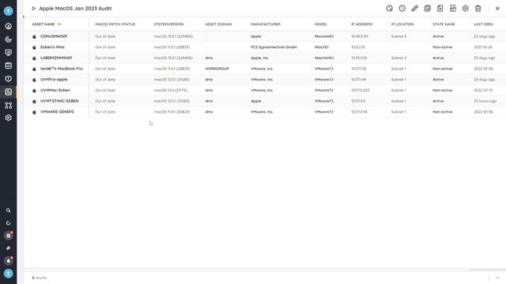506x284 pixels.
Task: Open the camera icon with red badge
Action: pos(9,235)
